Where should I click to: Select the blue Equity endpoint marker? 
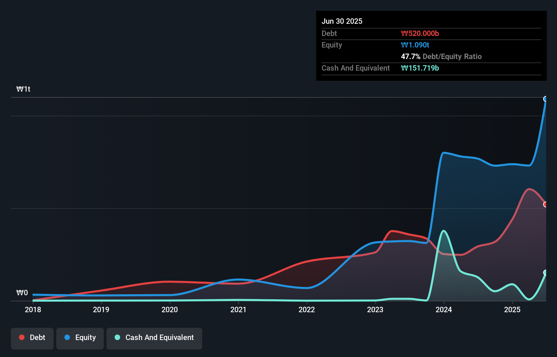click(x=545, y=99)
